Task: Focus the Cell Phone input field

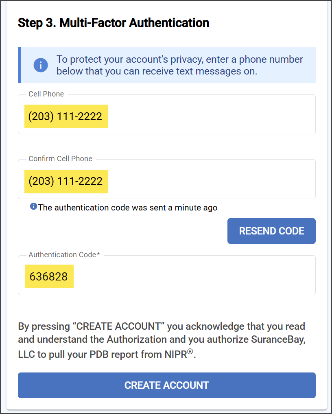Action: point(166,114)
